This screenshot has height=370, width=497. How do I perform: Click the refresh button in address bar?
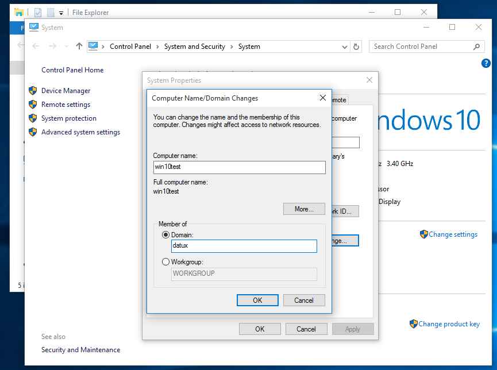tap(356, 47)
